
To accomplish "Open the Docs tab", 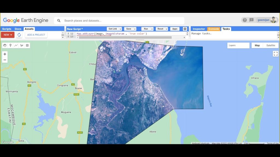I will 18,29.
